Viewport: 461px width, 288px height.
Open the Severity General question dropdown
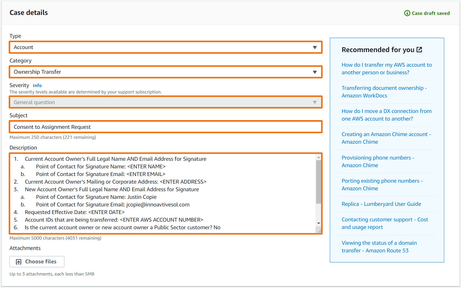pos(166,102)
